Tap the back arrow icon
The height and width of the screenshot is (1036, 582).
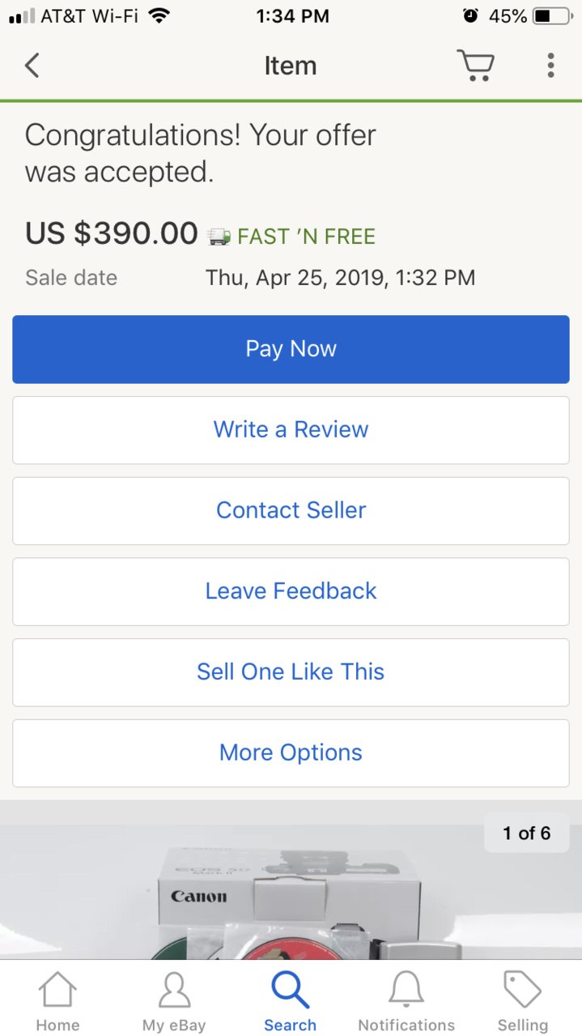click(x=32, y=66)
